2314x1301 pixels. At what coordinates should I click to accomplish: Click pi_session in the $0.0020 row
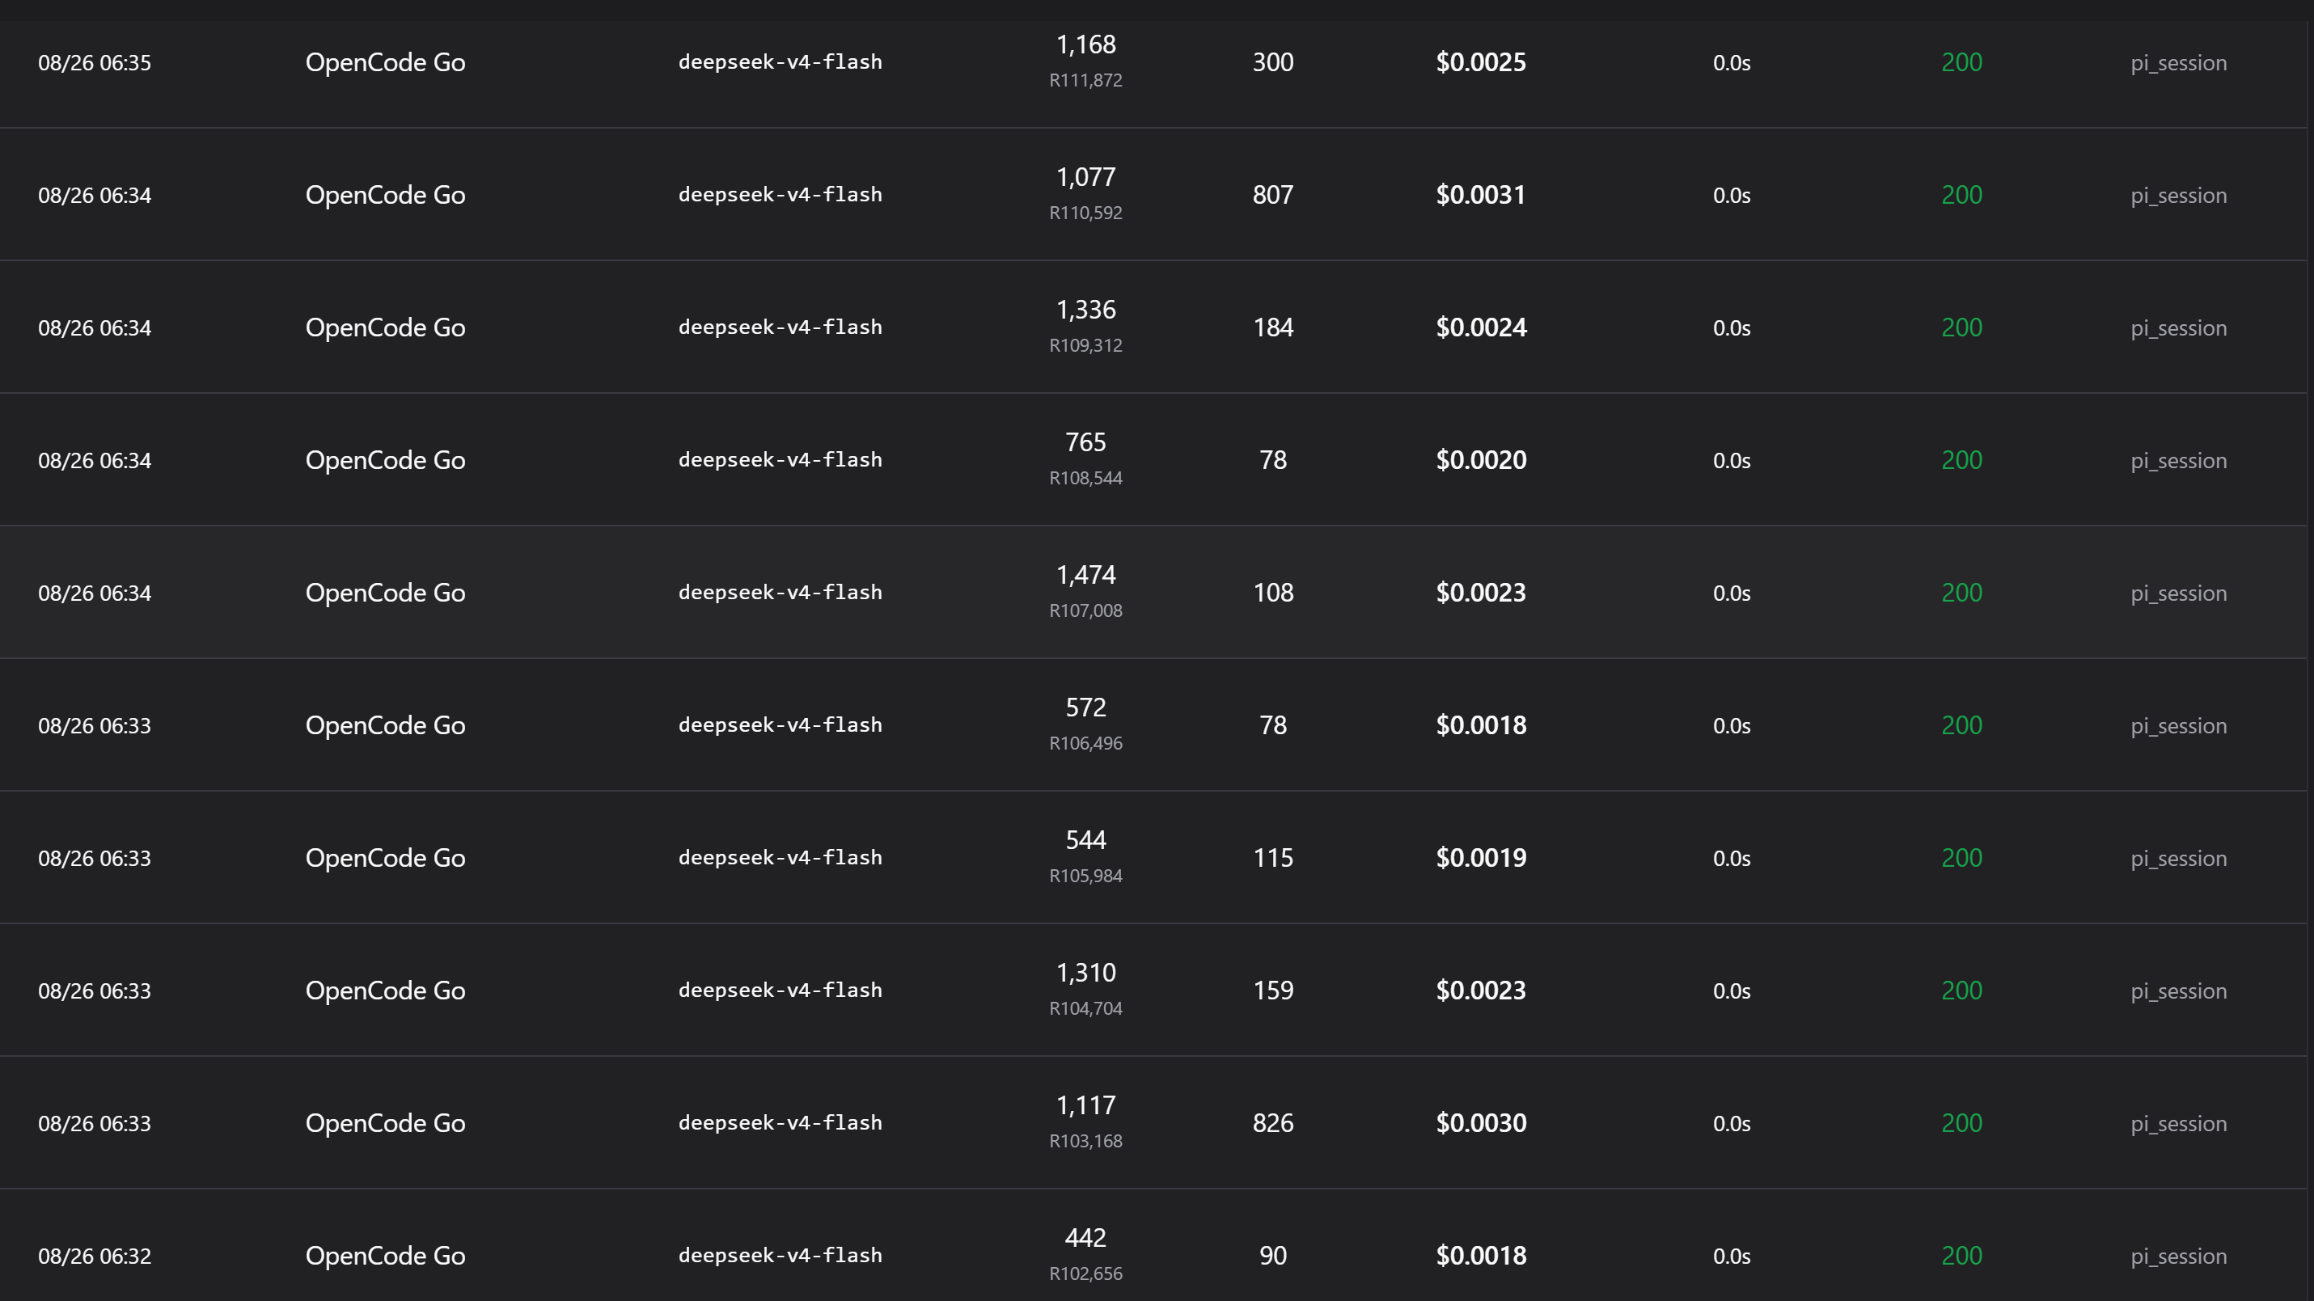click(x=2178, y=461)
